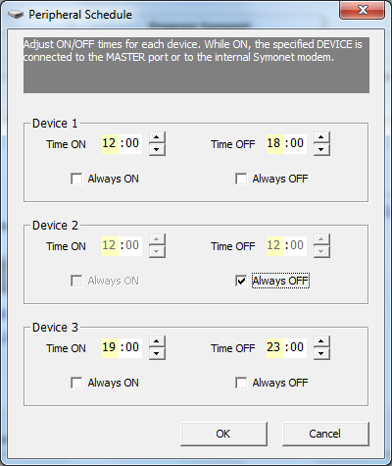Click the Peripheral Schedule title bar icon
This screenshot has height=466, width=392.
[x=16, y=15]
